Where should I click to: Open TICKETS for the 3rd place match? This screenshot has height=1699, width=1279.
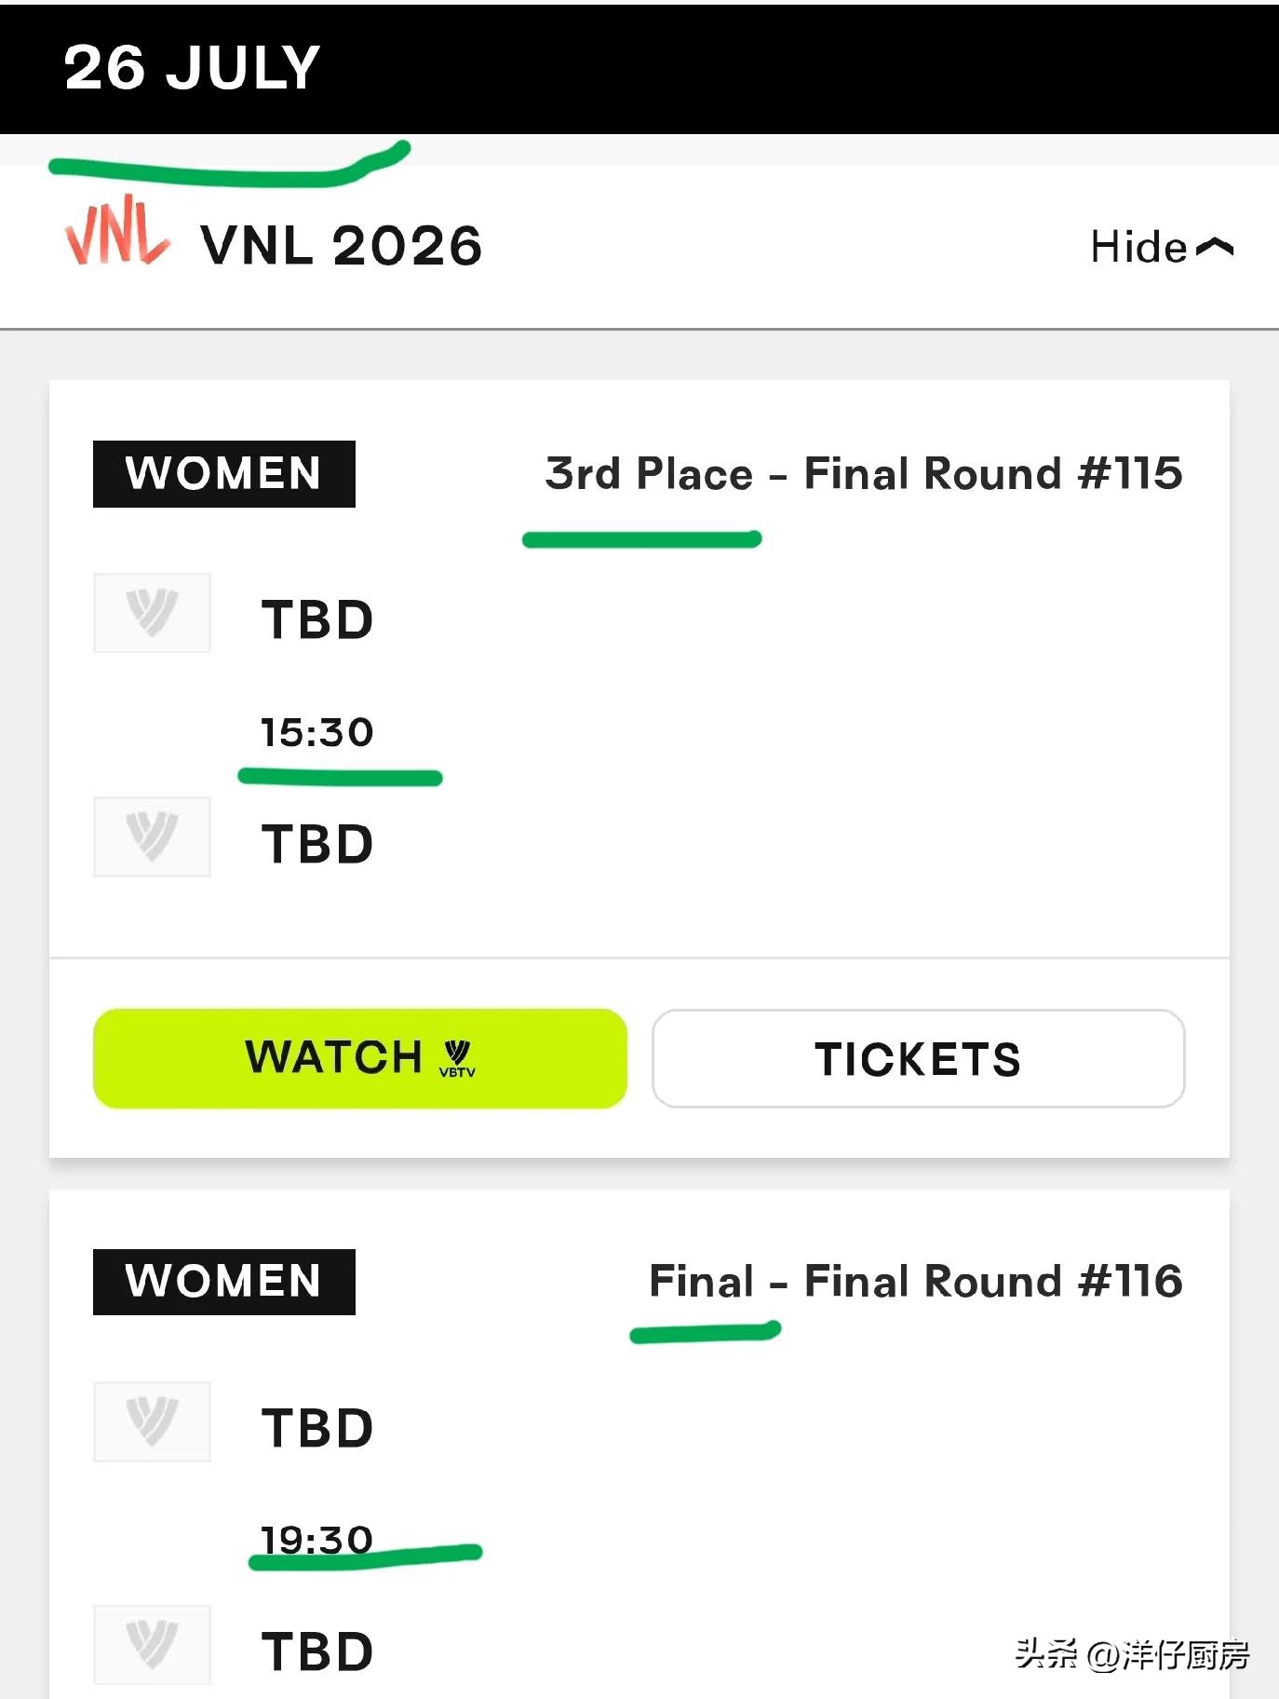(919, 1058)
